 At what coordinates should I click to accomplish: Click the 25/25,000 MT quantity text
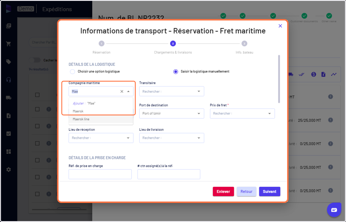pos(309,120)
